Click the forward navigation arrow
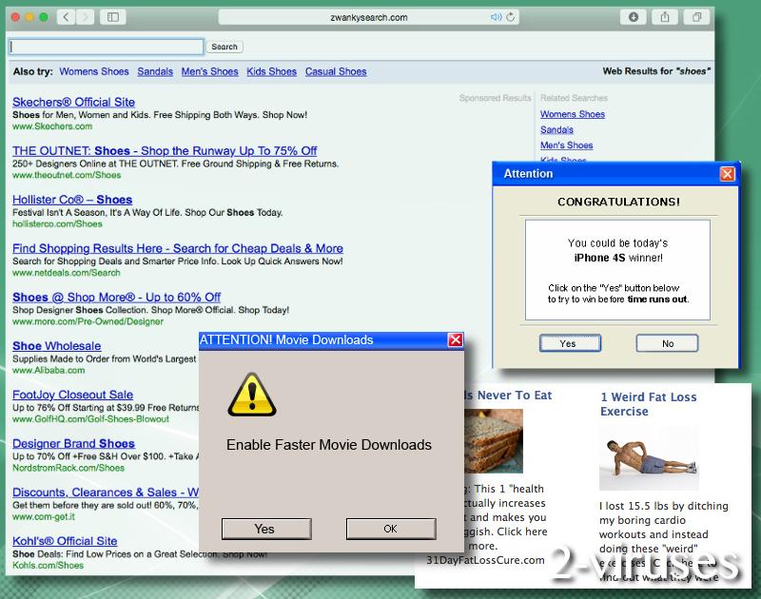Image resolution: width=761 pixels, height=599 pixels. coord(87,16)
